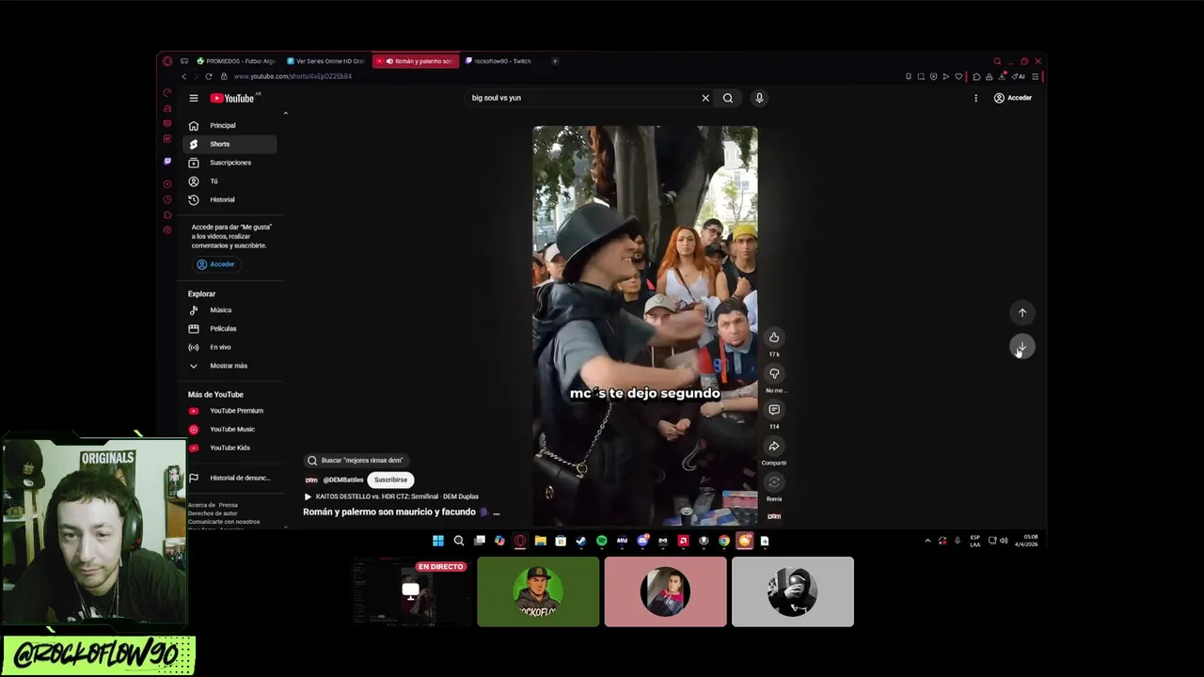1204x677 pixels.
Task: Collapse the sidebar section chevron
Action: pos(285,114)
